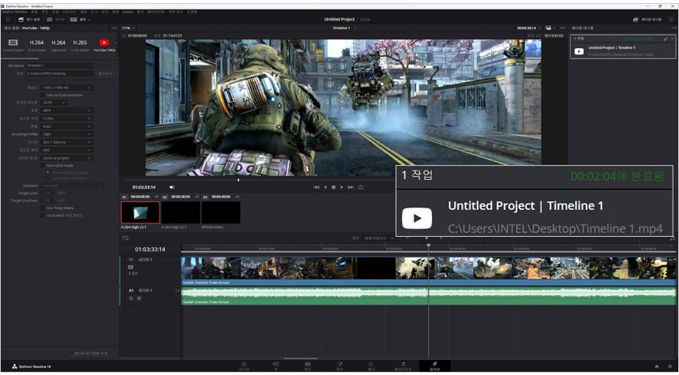
Task: Choose the Custom Export preset icon
Action: click(x=13, y=44)
